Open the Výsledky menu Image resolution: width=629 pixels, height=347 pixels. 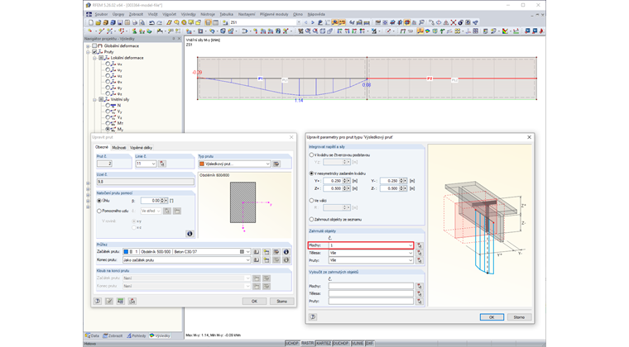click(x=189, y=14)
